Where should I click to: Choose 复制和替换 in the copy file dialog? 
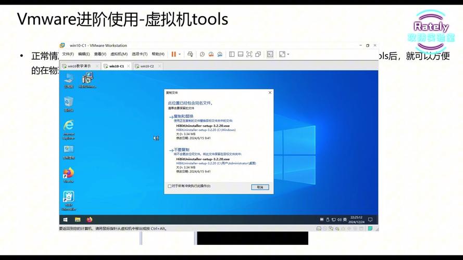tap(183, 116)
